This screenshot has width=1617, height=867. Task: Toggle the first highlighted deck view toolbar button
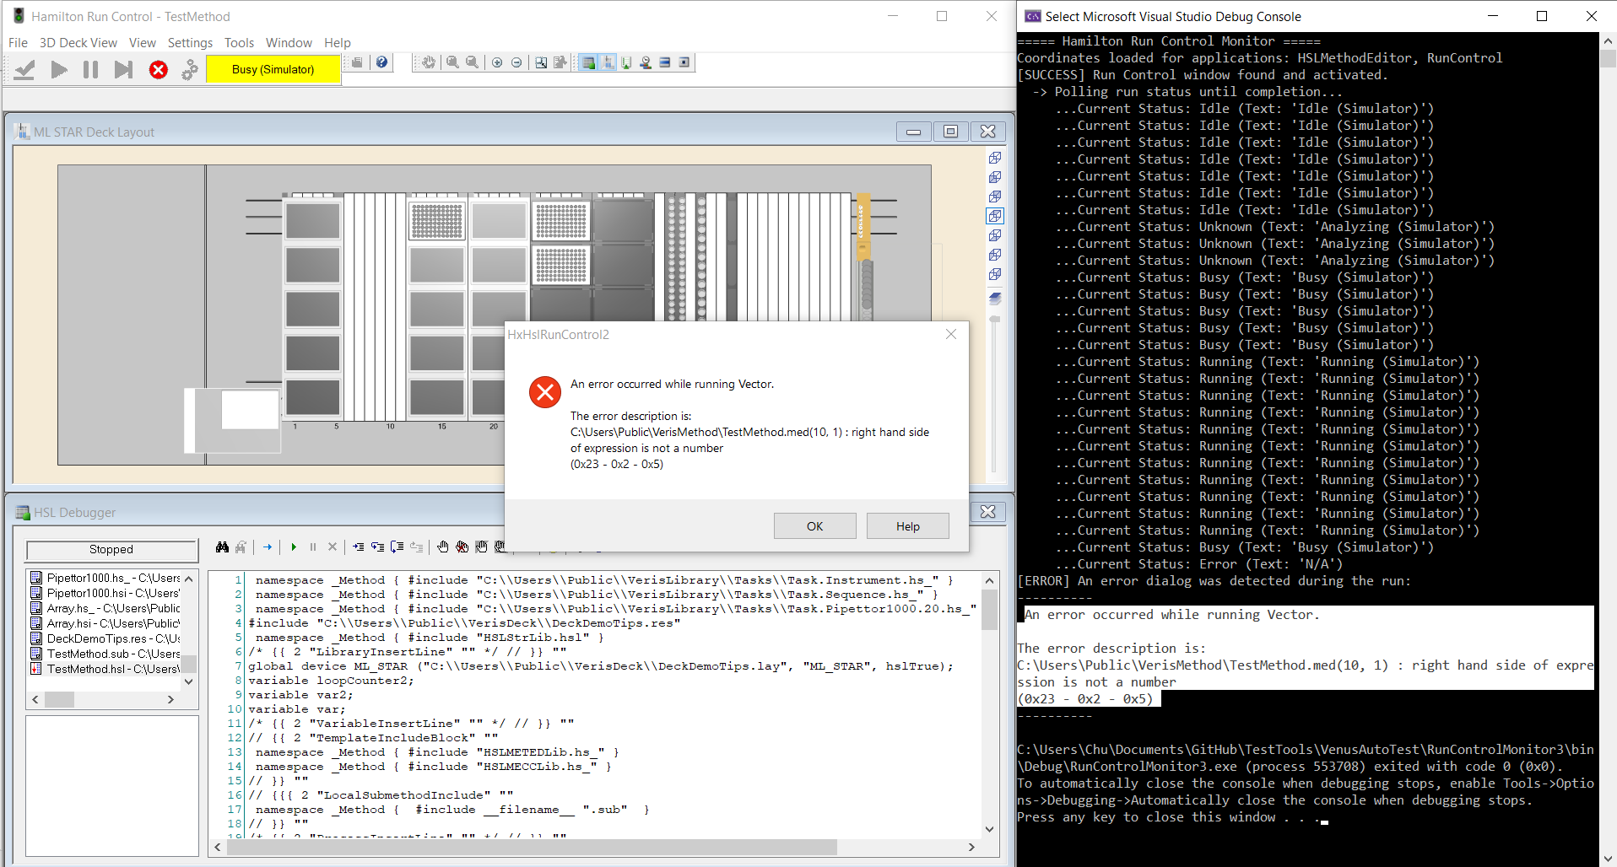[588, 62]
